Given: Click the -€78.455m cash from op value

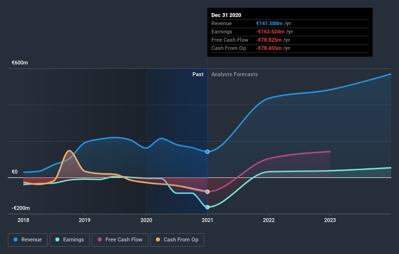Looking at the screenshot, I should [269, 48].
